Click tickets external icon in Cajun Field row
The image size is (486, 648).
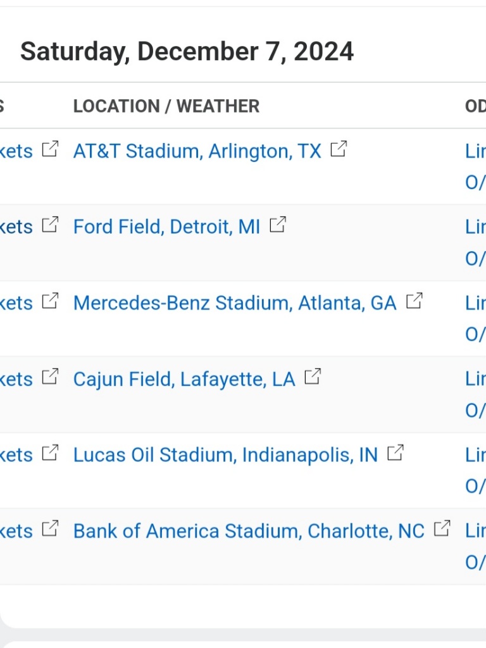pos(50,377)
